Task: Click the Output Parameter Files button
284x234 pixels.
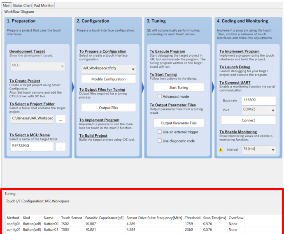Action: point(179,123)
